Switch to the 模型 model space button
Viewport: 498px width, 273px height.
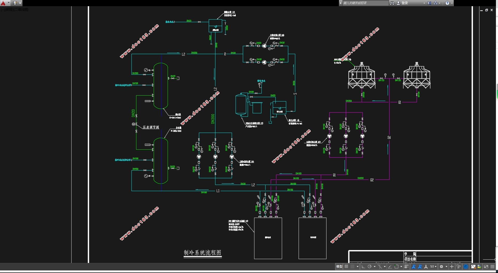tap(339, 267)
